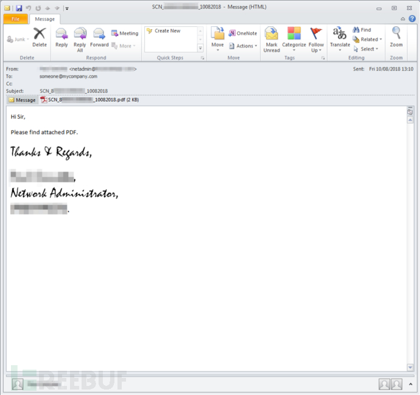Click the Redo icon in quick access

pyautogui.click(x=38, y=8)
